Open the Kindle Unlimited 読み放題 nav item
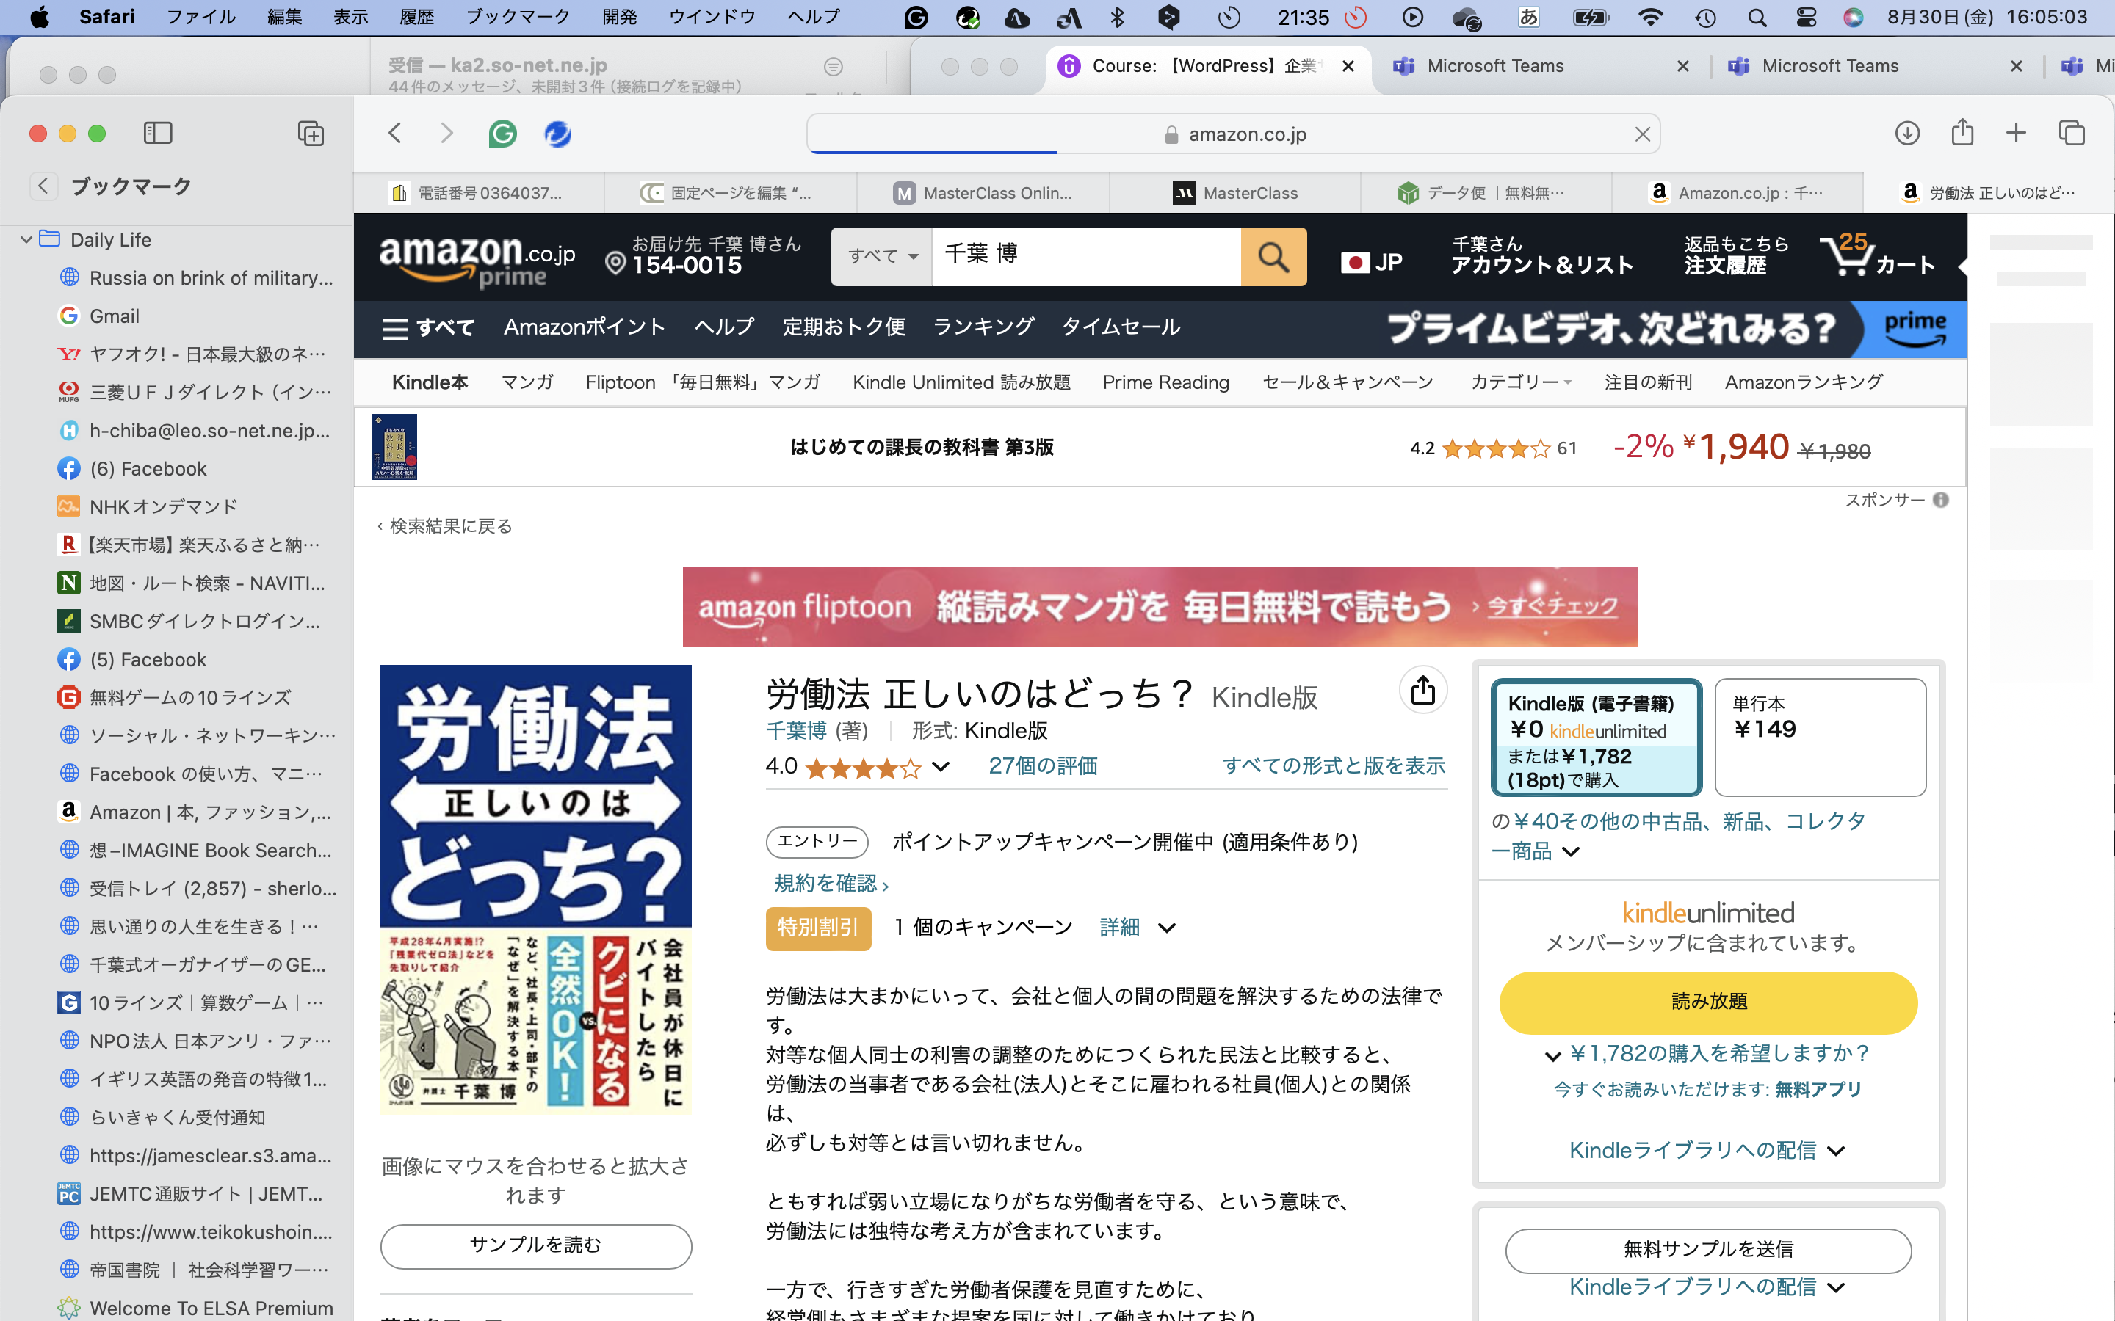The height and width of the screenshot is (1321, 2115). pos(961,382)
